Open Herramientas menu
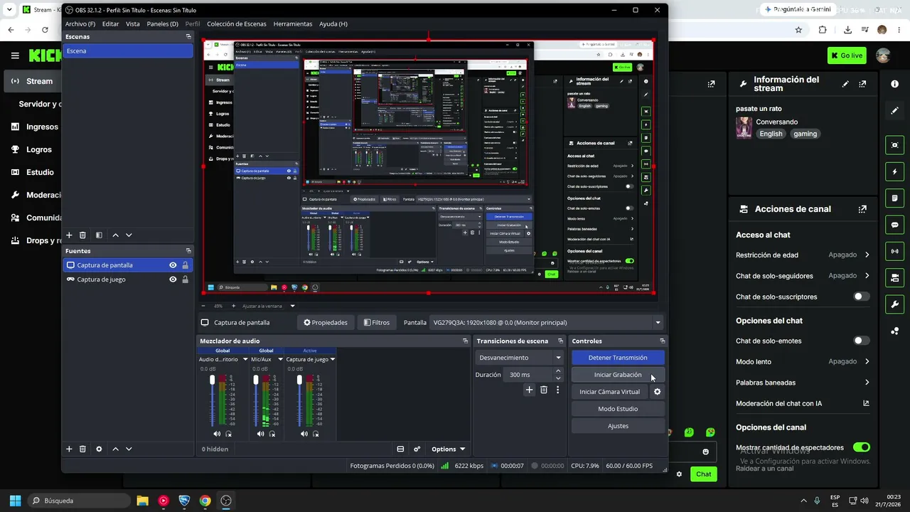The width and height of the screenshot is (910, 512). (293, 23)
